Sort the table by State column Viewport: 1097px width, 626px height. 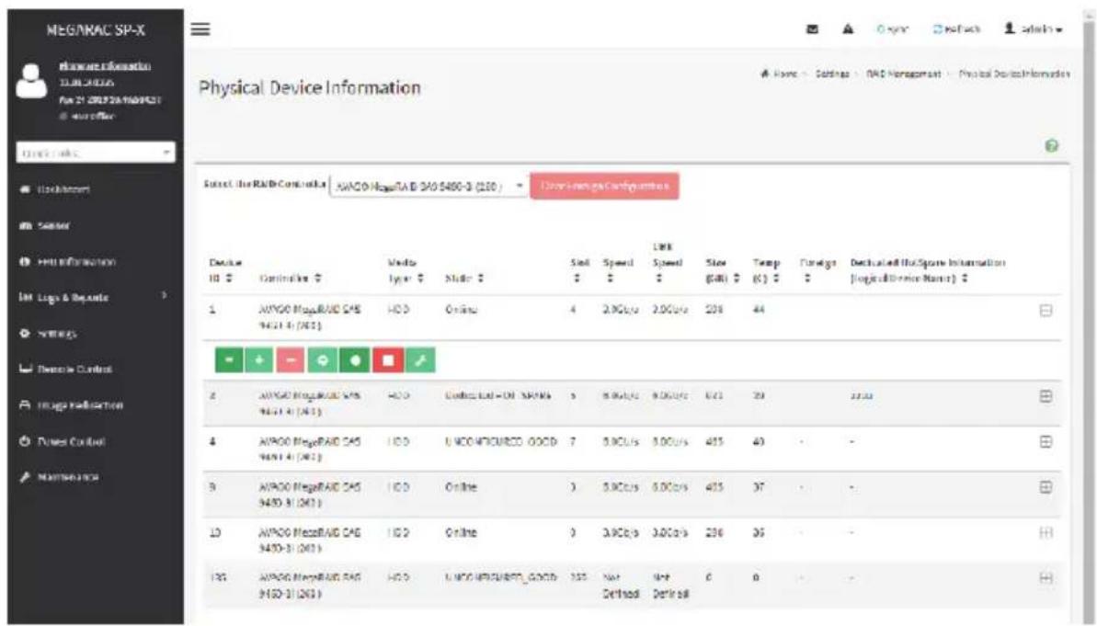click(x=481, y=279)
